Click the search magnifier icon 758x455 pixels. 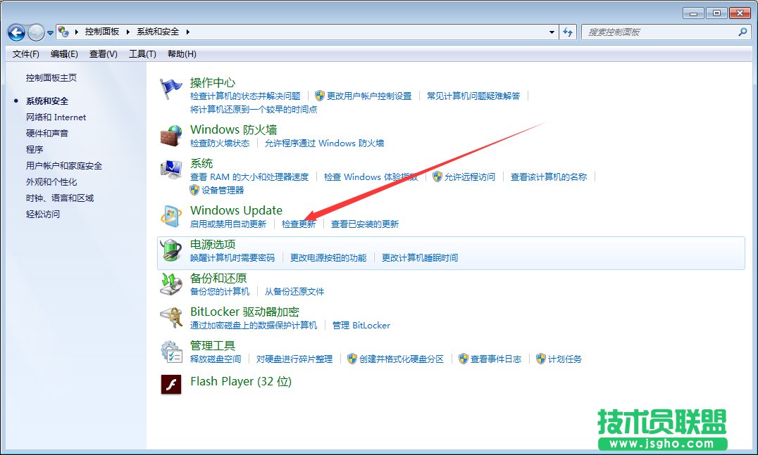742,32
